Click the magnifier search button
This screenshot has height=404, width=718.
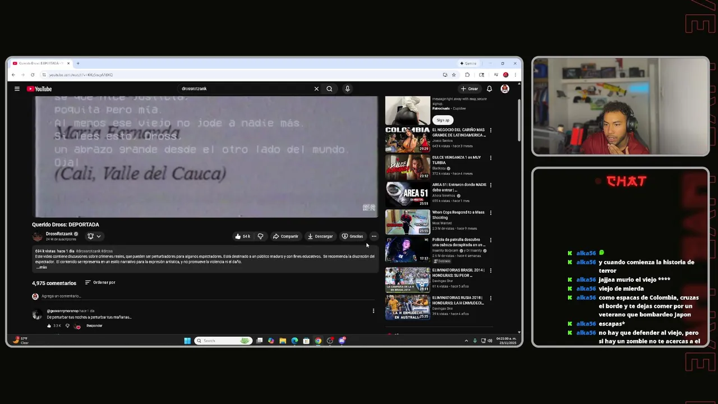(329, 89)
